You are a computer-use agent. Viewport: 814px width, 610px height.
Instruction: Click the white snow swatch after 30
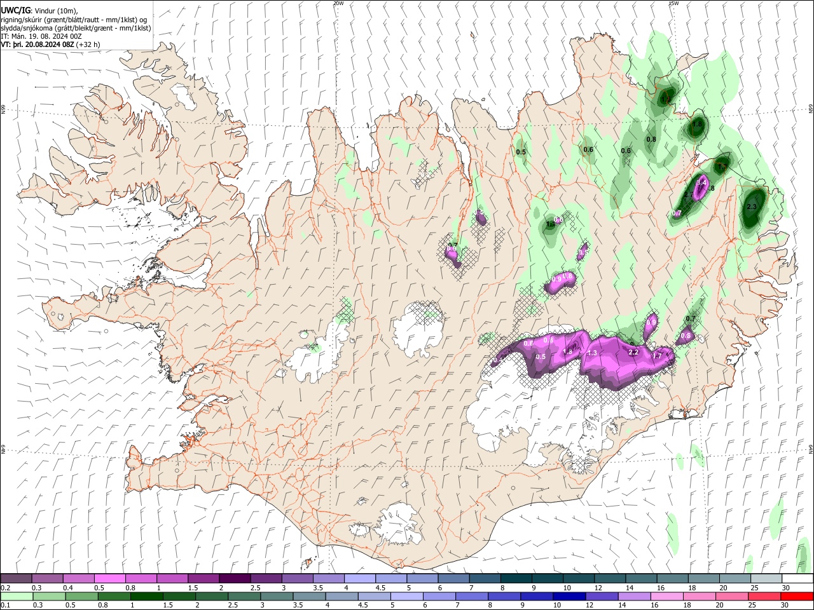click(797, 578)
